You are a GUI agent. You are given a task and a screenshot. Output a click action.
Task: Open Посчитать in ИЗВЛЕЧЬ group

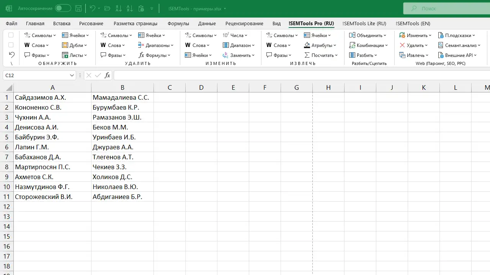tap(321, 55)
